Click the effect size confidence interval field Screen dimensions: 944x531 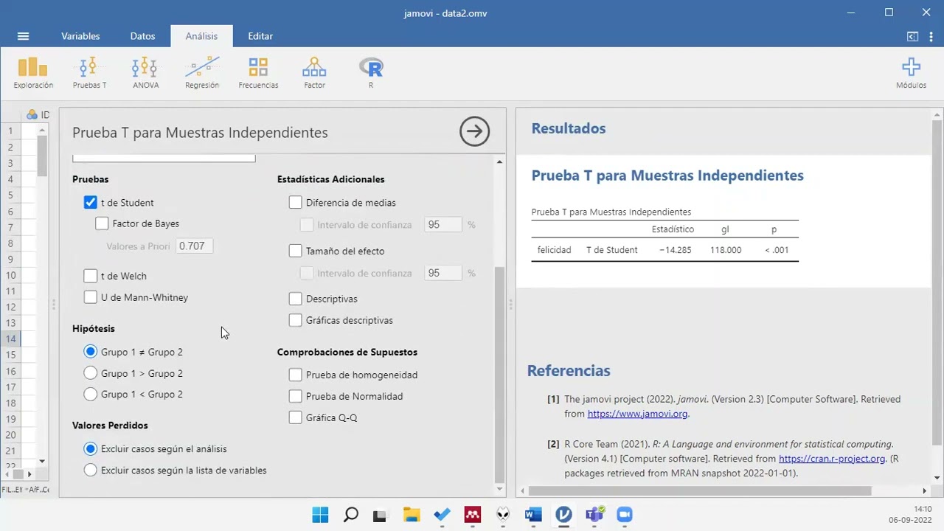[443, 273]
